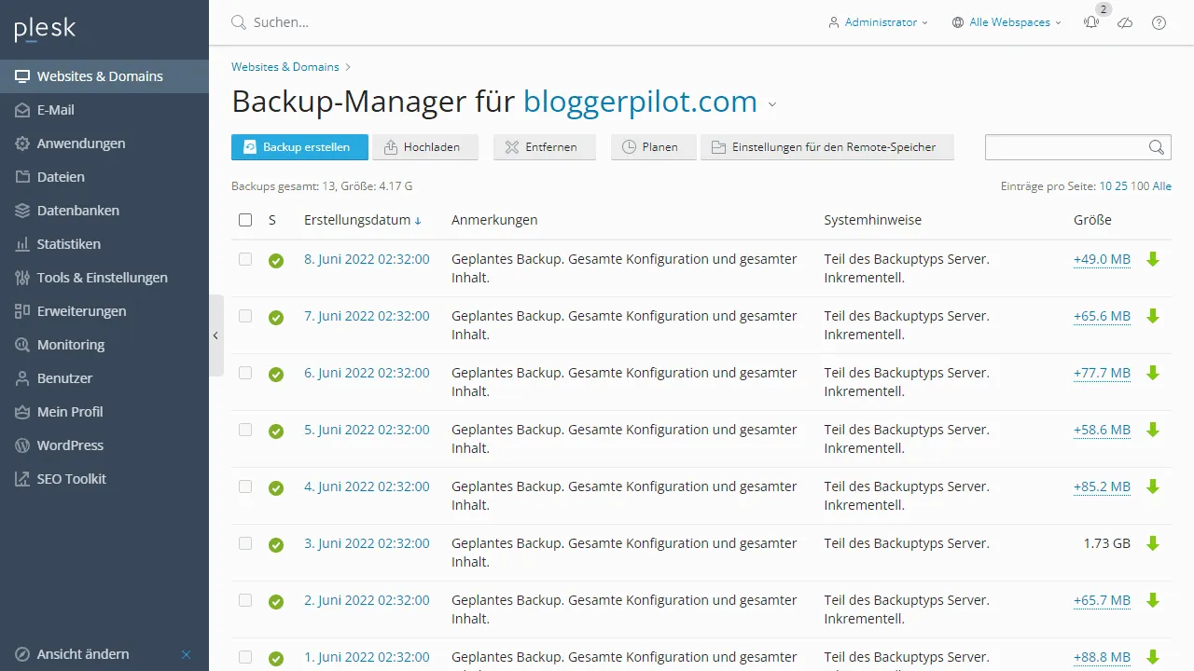Open the notifications bell icon
The image size is (1194, 671).
(1091, 22)
